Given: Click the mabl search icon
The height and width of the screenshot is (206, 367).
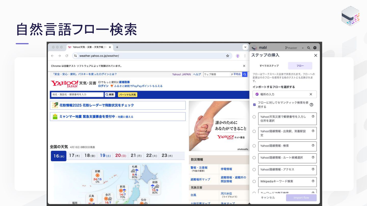Looking at the screenshot, I should click(309, 48).
